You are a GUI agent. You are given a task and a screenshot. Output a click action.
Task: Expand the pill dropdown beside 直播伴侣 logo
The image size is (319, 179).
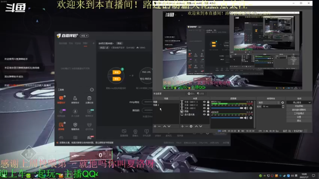point(84,36)
